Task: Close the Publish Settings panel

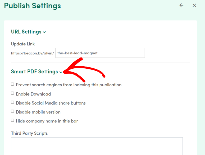Action: click(194, 5)
